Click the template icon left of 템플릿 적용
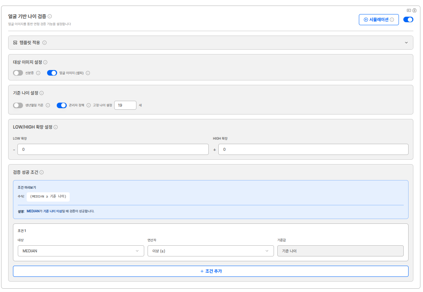The width and height of the screenshot is (423, 292). [x=15, y=43]
